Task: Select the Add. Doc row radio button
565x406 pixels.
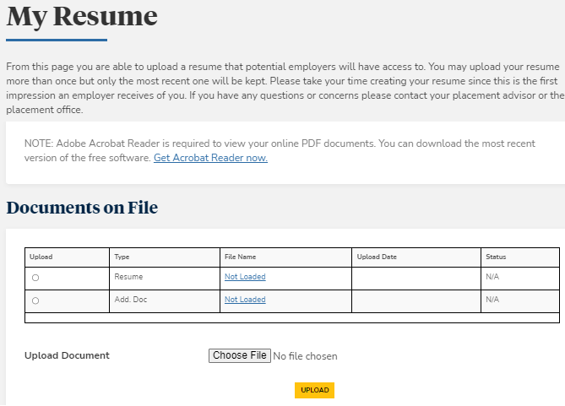Action: tap(35, 300)
